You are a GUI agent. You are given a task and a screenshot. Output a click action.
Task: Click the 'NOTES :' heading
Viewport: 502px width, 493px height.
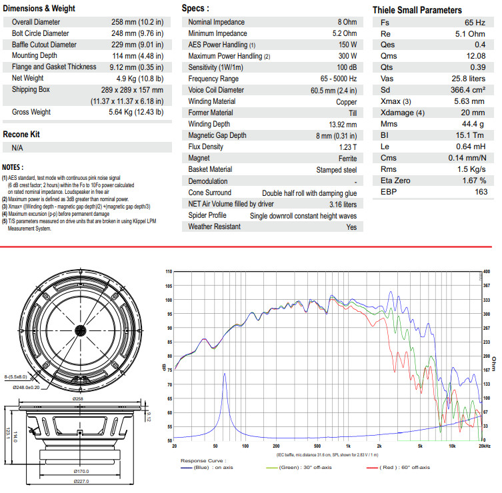(x=13, y=167)
